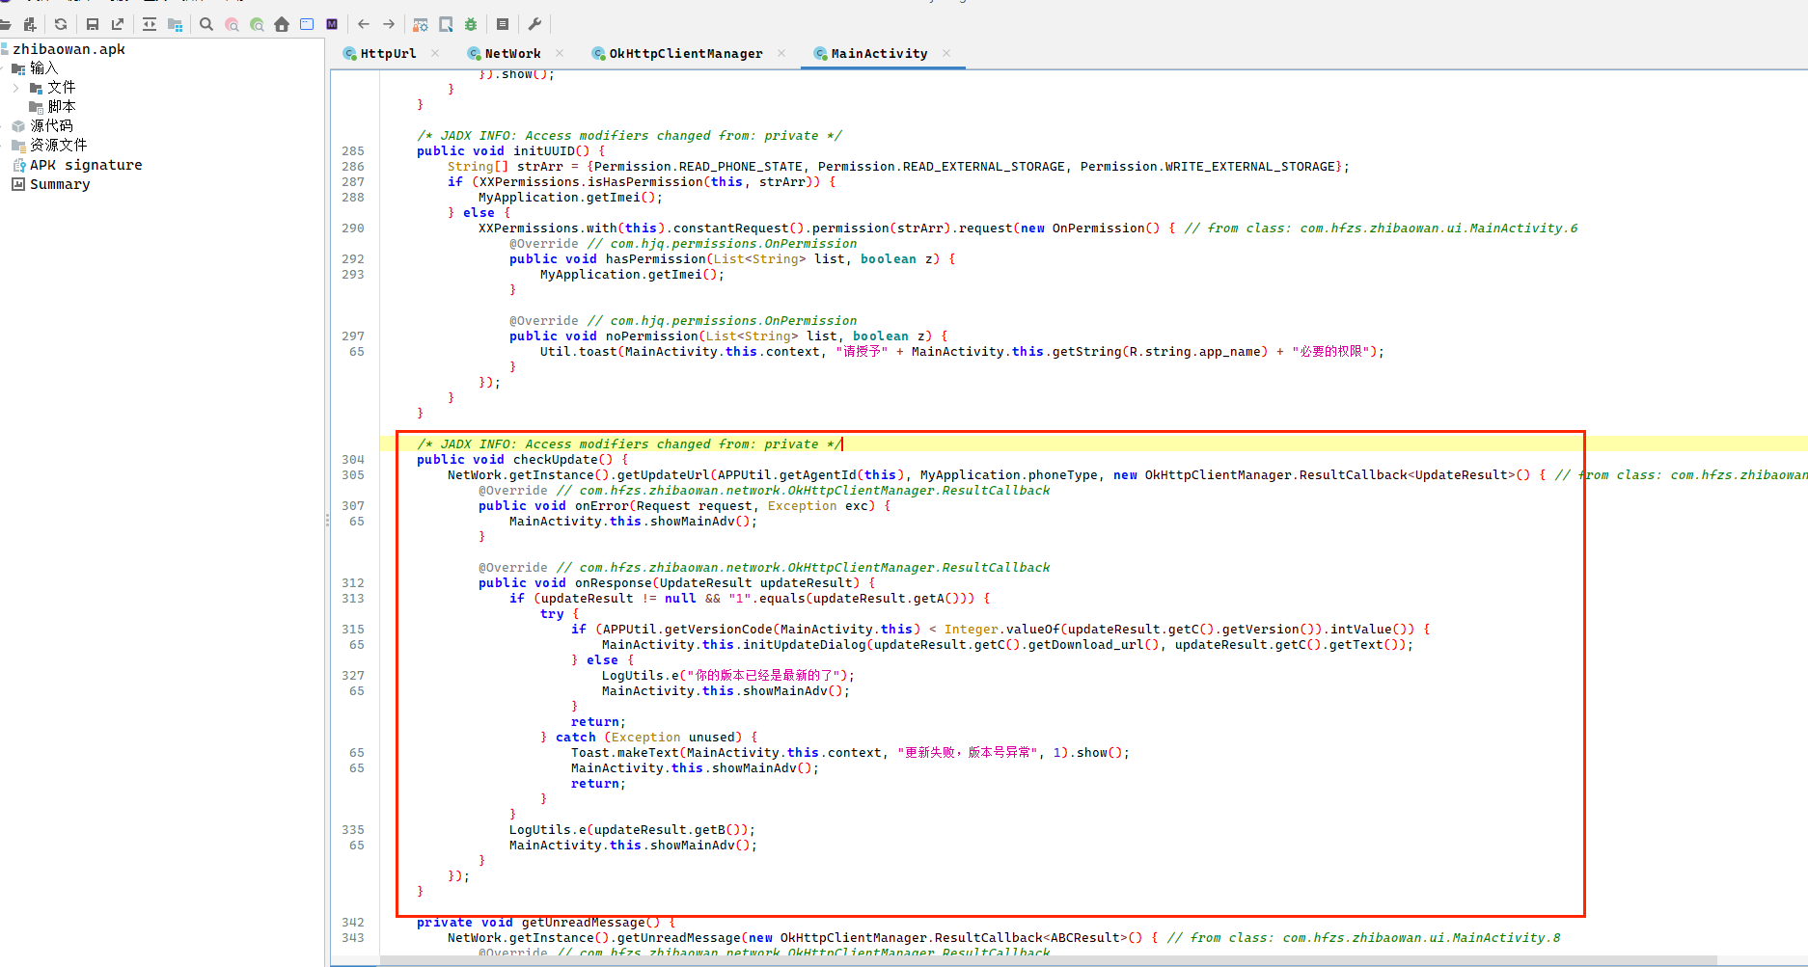This screenshot has height=967, width=1808.
Task: Open the debugger bug icon
Action: point(471,24)
